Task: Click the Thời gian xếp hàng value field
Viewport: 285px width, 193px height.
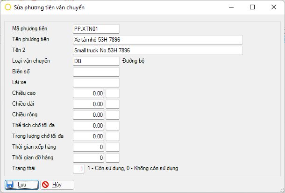Action: (89, 147)
